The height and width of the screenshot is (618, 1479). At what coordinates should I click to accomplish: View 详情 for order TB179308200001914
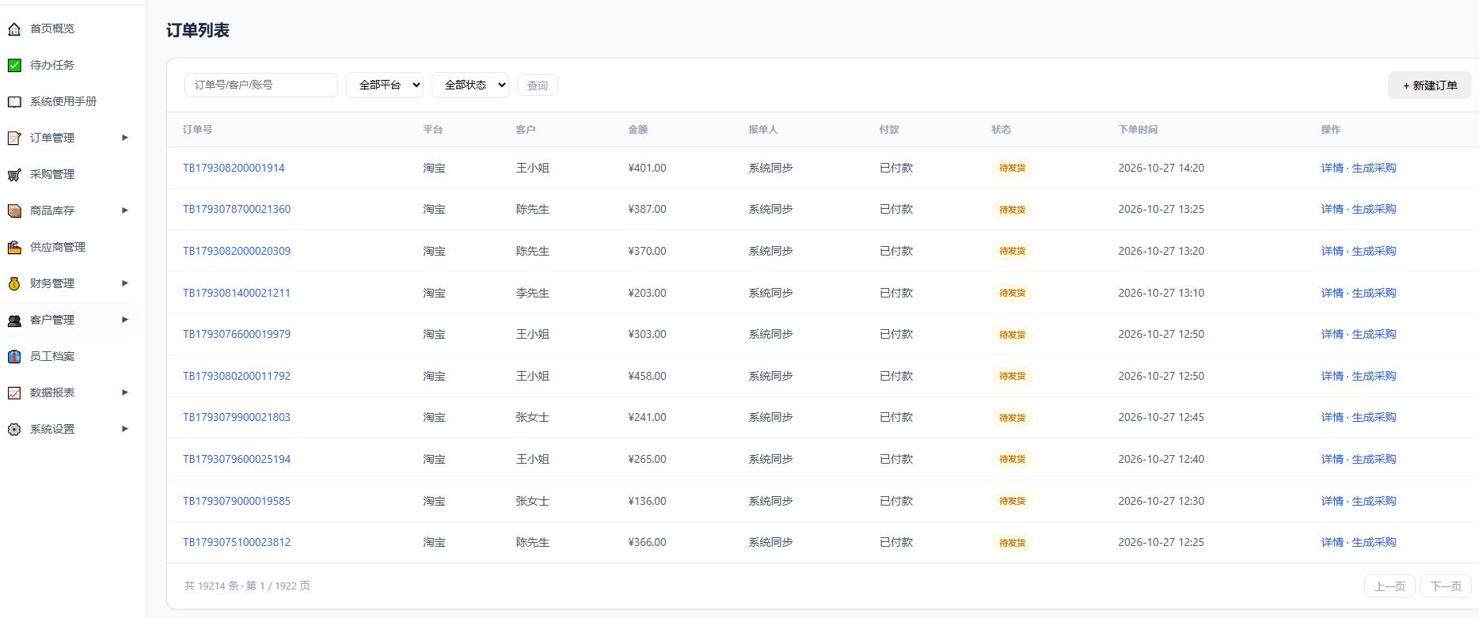(1332, 168)
